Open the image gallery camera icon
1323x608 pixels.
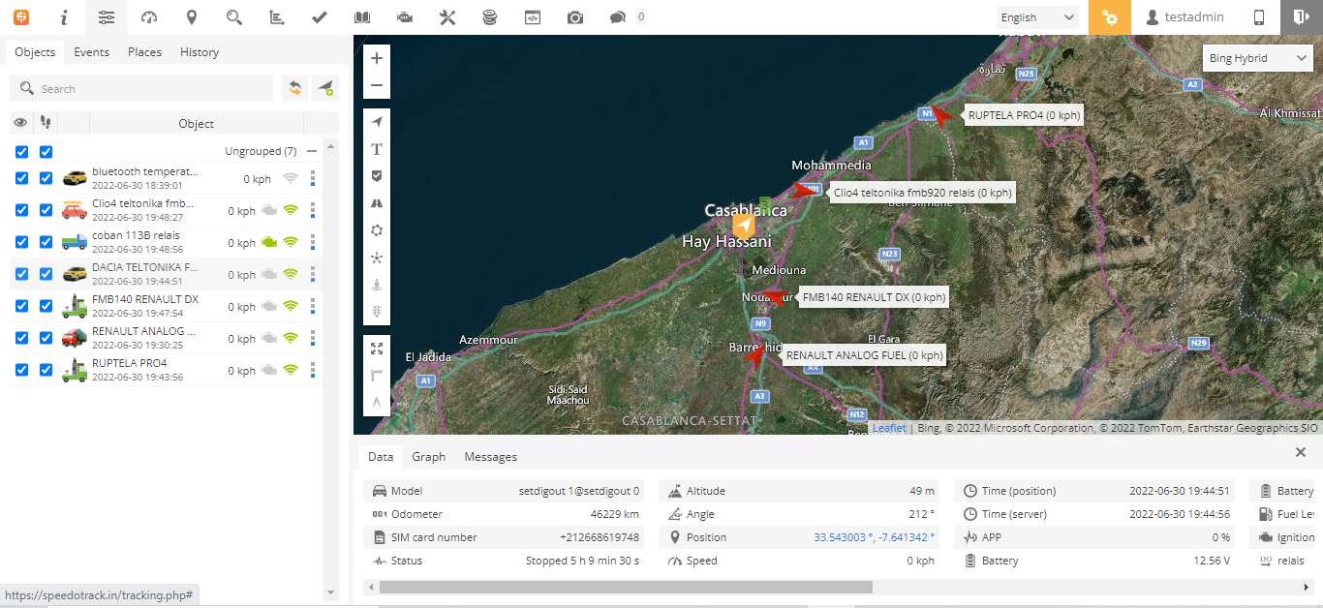[x=574, y=17]
